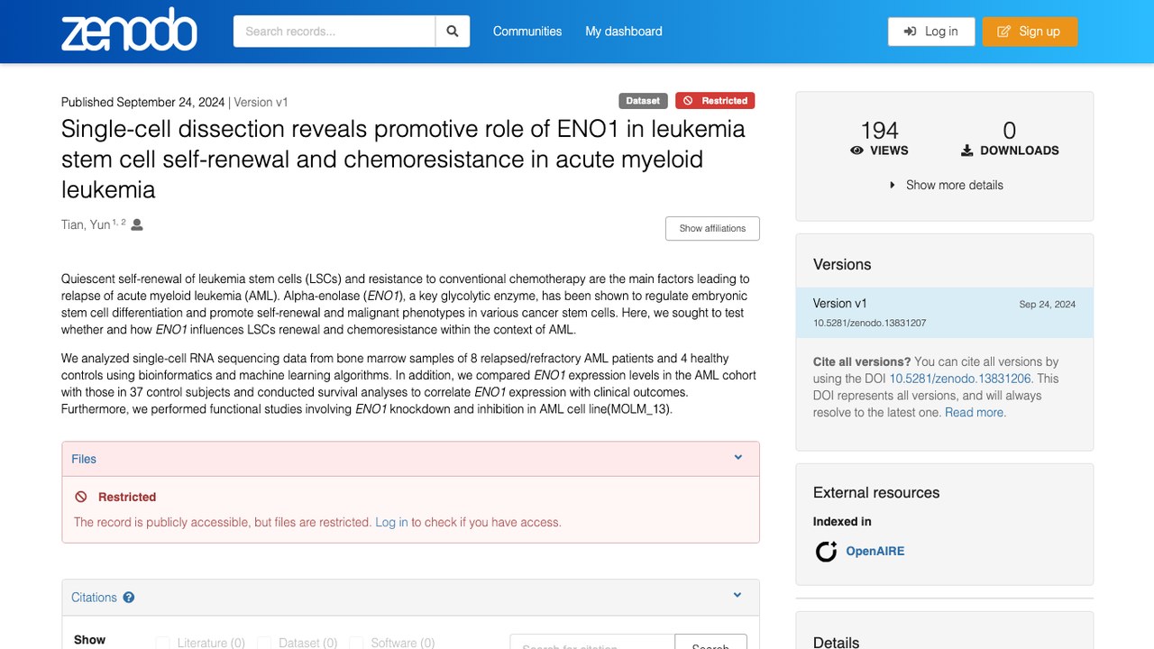Open the Communities menu item
Image resolution: width=1154 pixels, height=649 pixels.
[x=527, y=32]
